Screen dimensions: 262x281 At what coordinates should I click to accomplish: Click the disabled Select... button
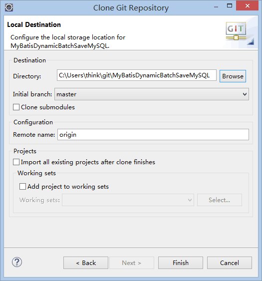(220, 200)
